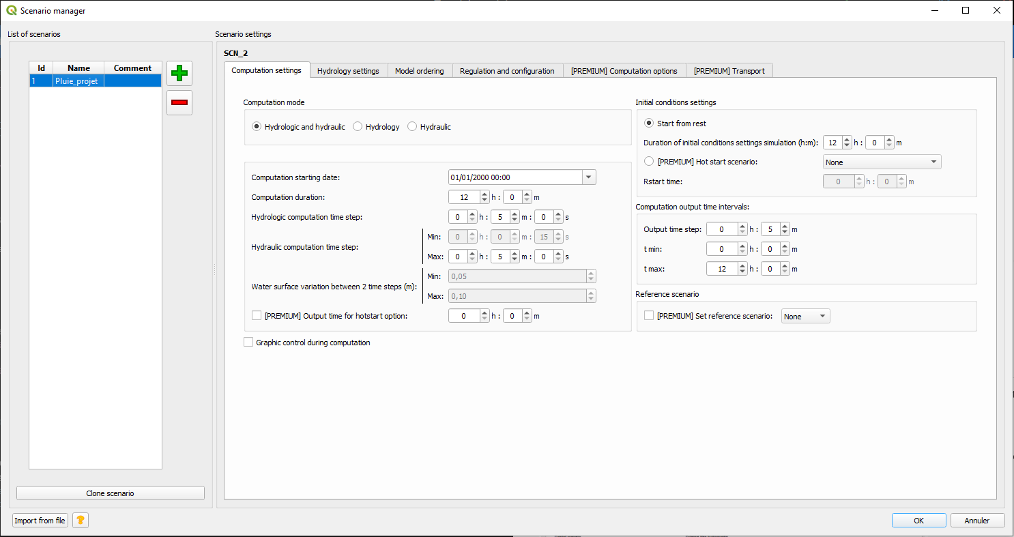The width and height of the screenshot is (1014, 537).
Task: Click Clone scenario button
Action: point(111,493)
